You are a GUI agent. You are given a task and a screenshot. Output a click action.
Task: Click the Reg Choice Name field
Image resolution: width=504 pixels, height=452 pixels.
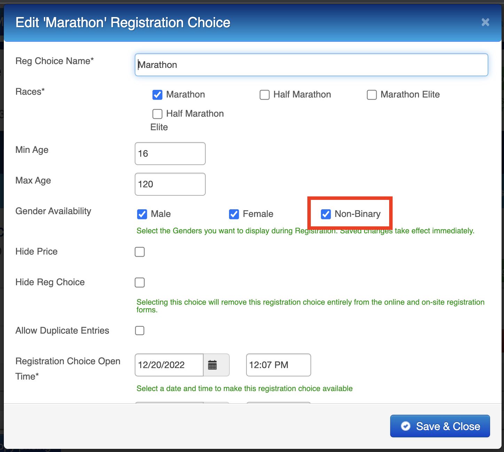[311, 65]
